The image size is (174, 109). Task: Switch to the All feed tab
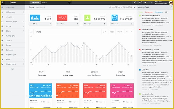tap(166, 12)
